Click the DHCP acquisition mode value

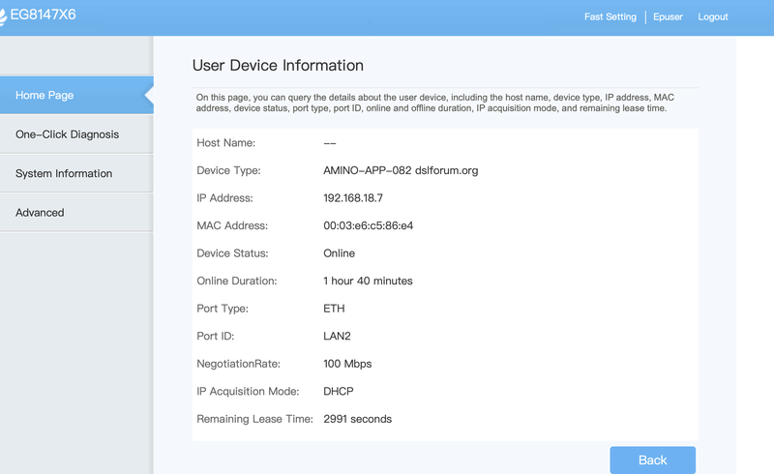click(x=339, y=392)
